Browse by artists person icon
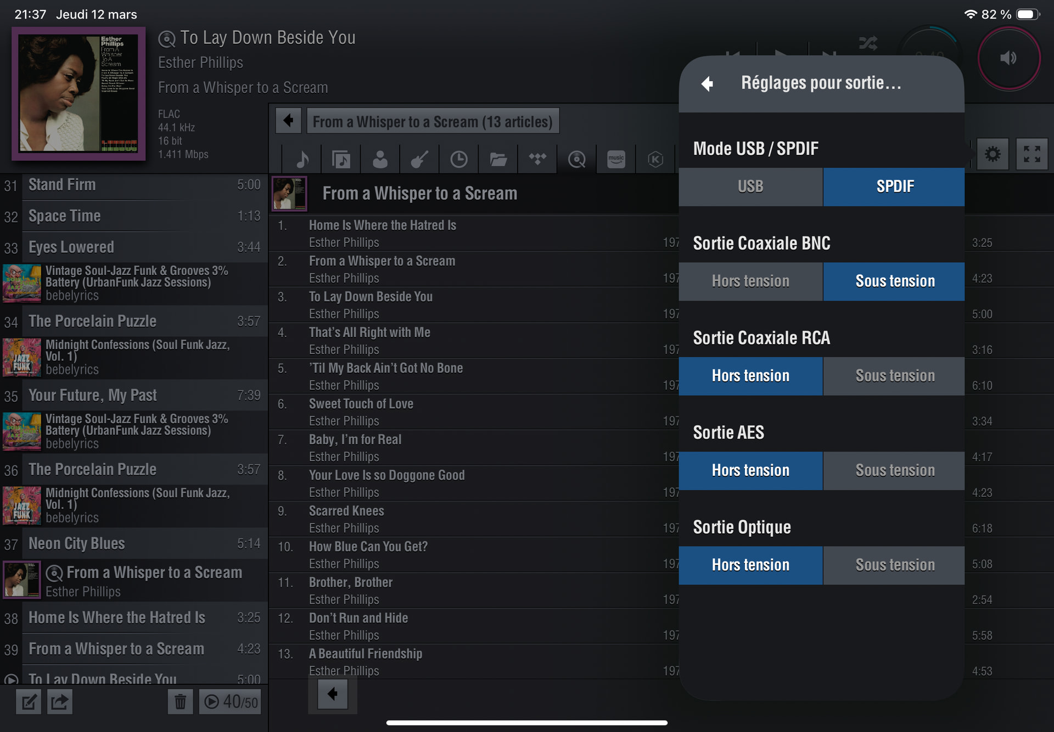 (x=380, y=160)
